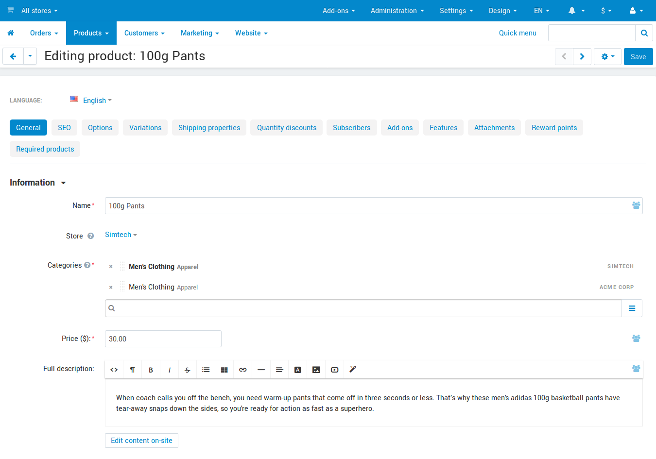This screenshot has height=459, width=656.
Task: Open the user account menu
Action: point(636,11)
